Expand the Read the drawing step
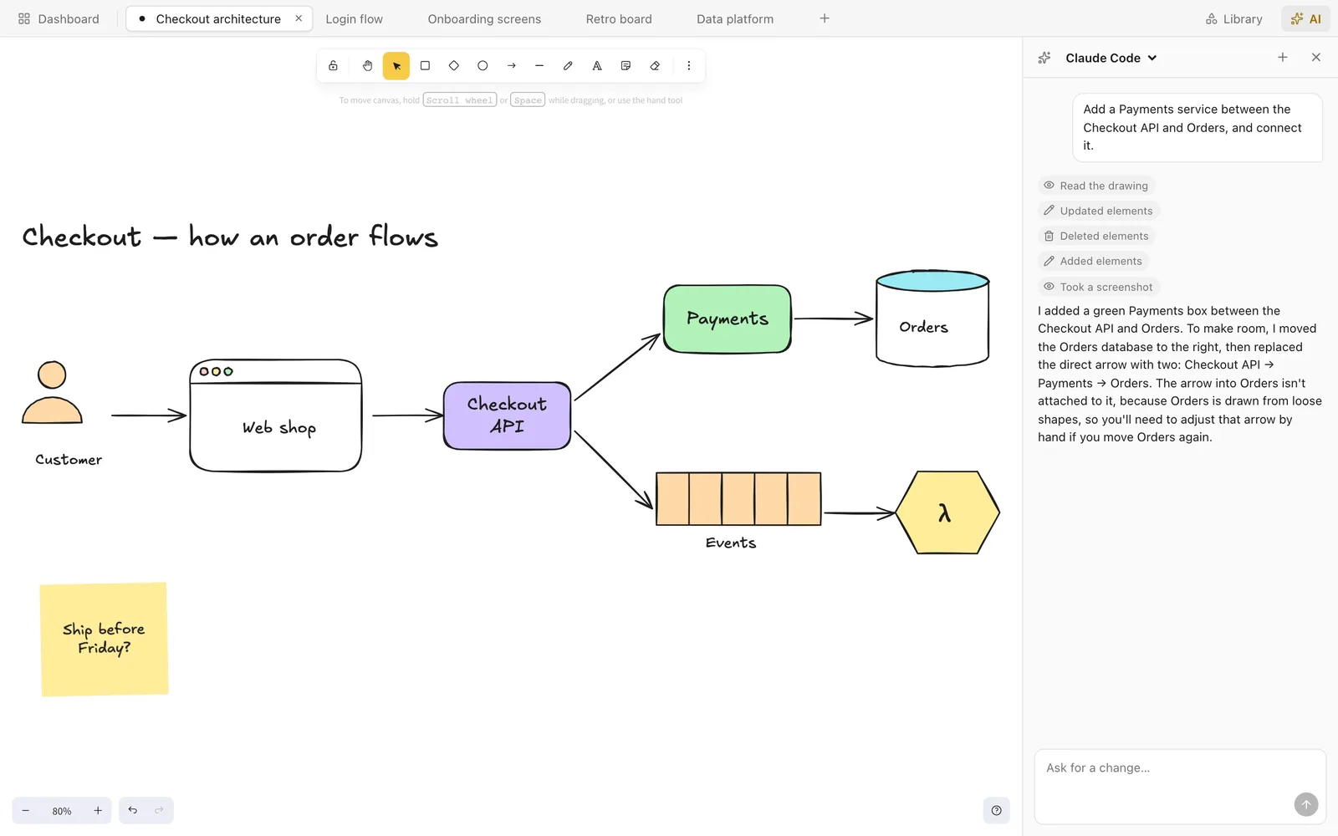Screen dimensions: 1338x836 1096,186
